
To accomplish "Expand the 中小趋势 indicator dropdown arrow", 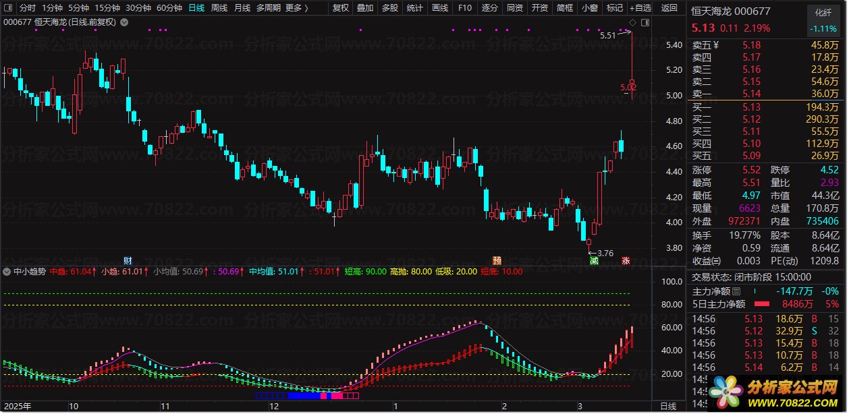I will (x=7, y=272).
